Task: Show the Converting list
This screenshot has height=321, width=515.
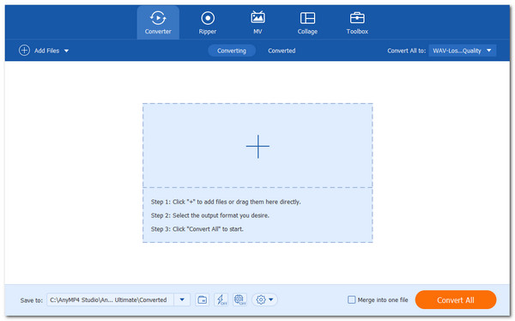Action: click(x=232, y=51)
